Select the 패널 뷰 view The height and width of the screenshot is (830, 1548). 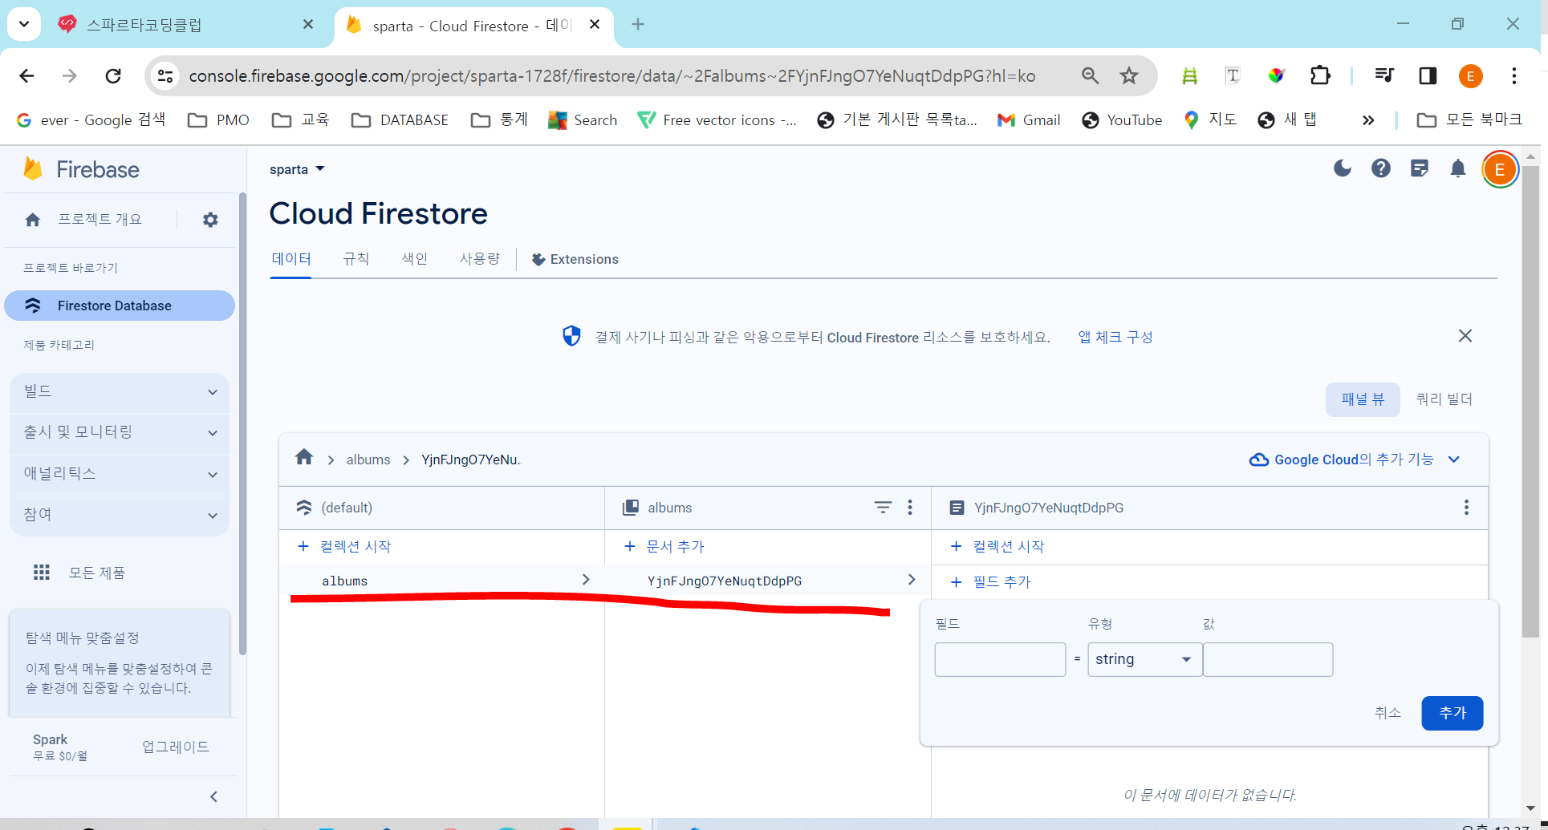pos(1363,399)
